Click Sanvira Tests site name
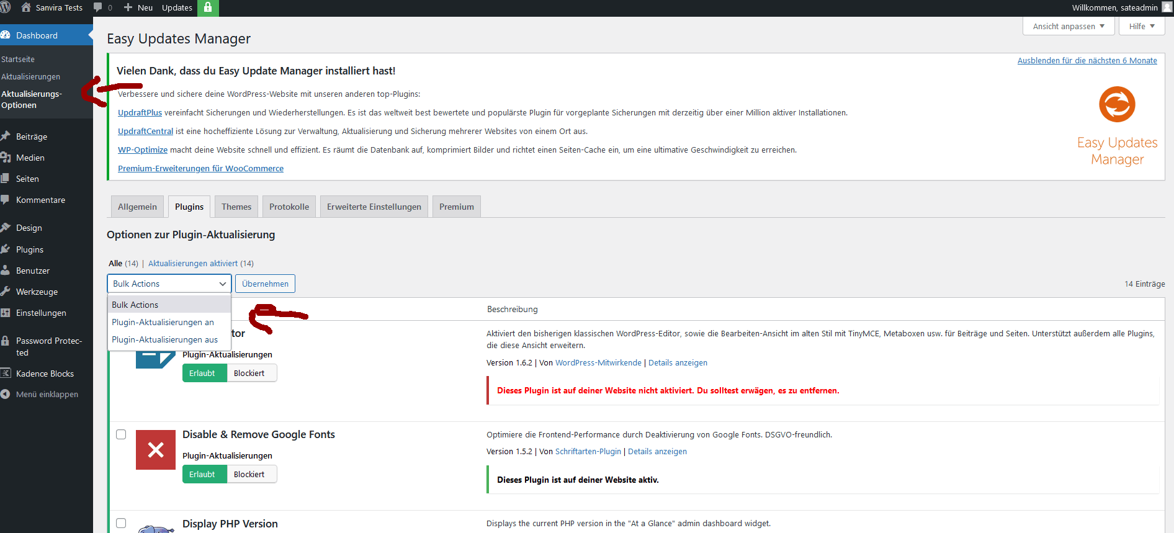The height and width of the screenshot is (533, 1174). tap(59, 7)
